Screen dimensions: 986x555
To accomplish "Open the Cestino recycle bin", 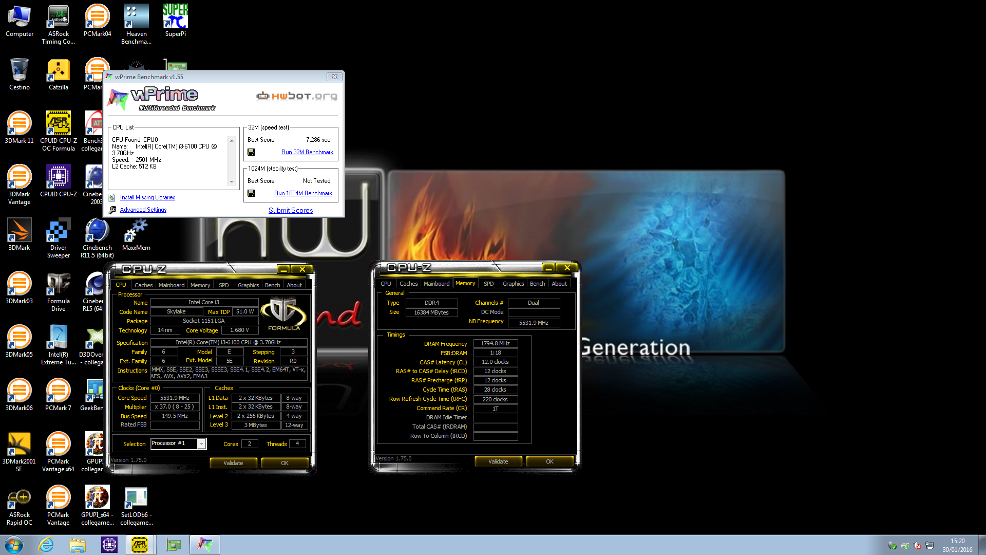I will point(20,75).
